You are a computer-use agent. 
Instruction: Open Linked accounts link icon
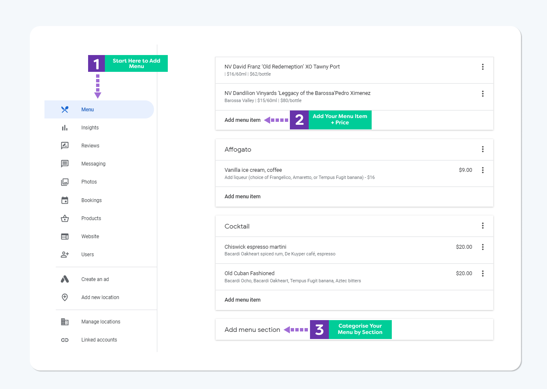click(x=65, y=340)
